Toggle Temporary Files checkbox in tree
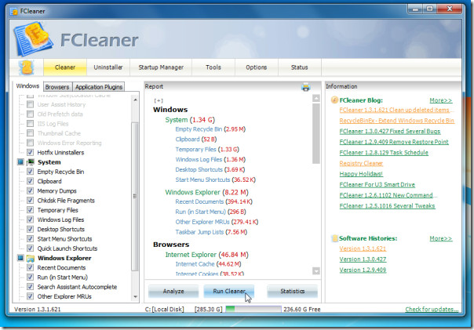Screen dimensions: 474x330 pyautogui.click(x=30, y=210)
